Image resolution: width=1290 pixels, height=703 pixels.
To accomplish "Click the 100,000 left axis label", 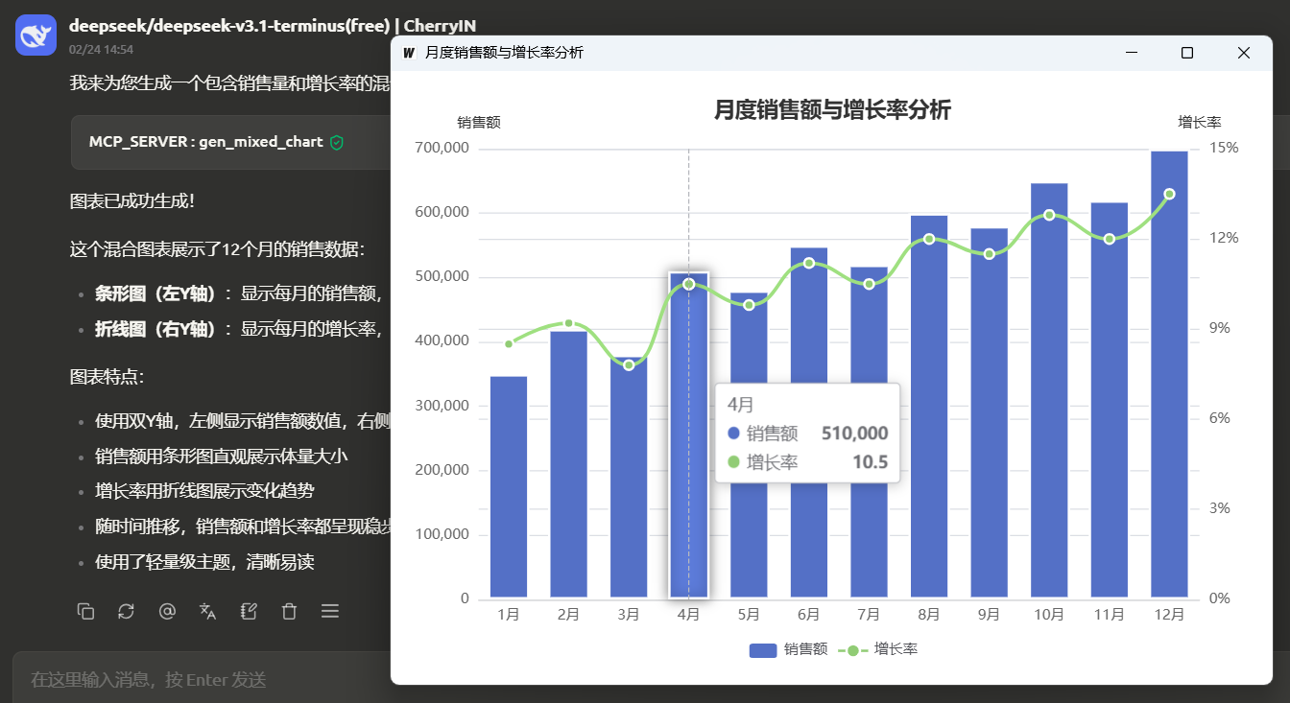I will tap(442, 534).
